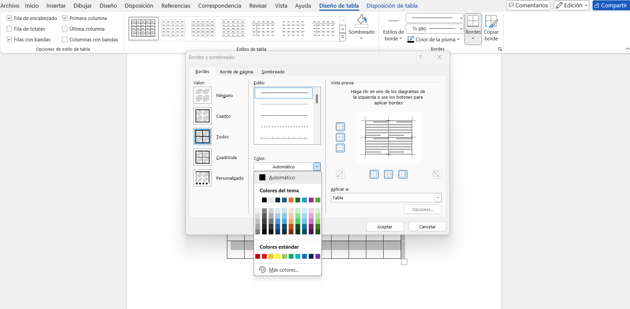Select the dashed line style in Estilo list
The width and height of the screenshot is (630, 309).
click(284, 127)
